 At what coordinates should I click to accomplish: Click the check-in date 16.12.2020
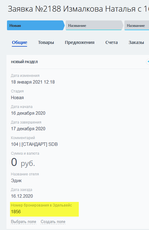coord(22,196)
